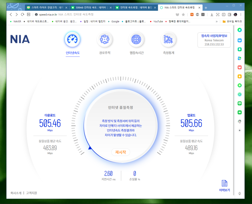Click the green chat bubble sidebar icon
Viewport: 252px width, 204px height.
(239, 103)
